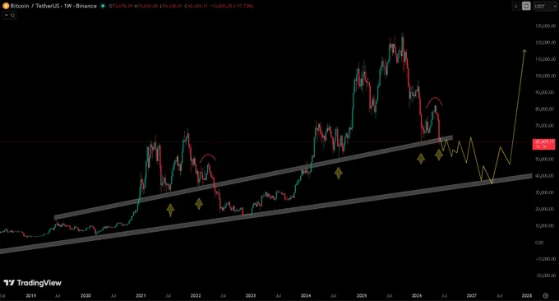The width and height of the screenshot is (559, 301).
Task: Click the 90,000.00 price axis label
Action: pyautogui.click(x=545, y=92)
